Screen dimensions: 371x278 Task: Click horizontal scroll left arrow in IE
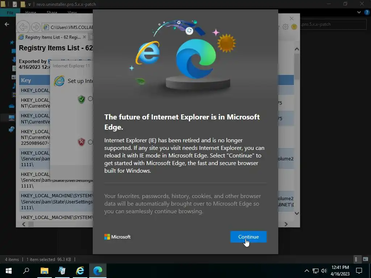pyautogui.click(x=24, y=224)
